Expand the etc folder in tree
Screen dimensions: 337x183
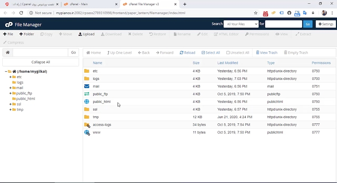point(10,77)
